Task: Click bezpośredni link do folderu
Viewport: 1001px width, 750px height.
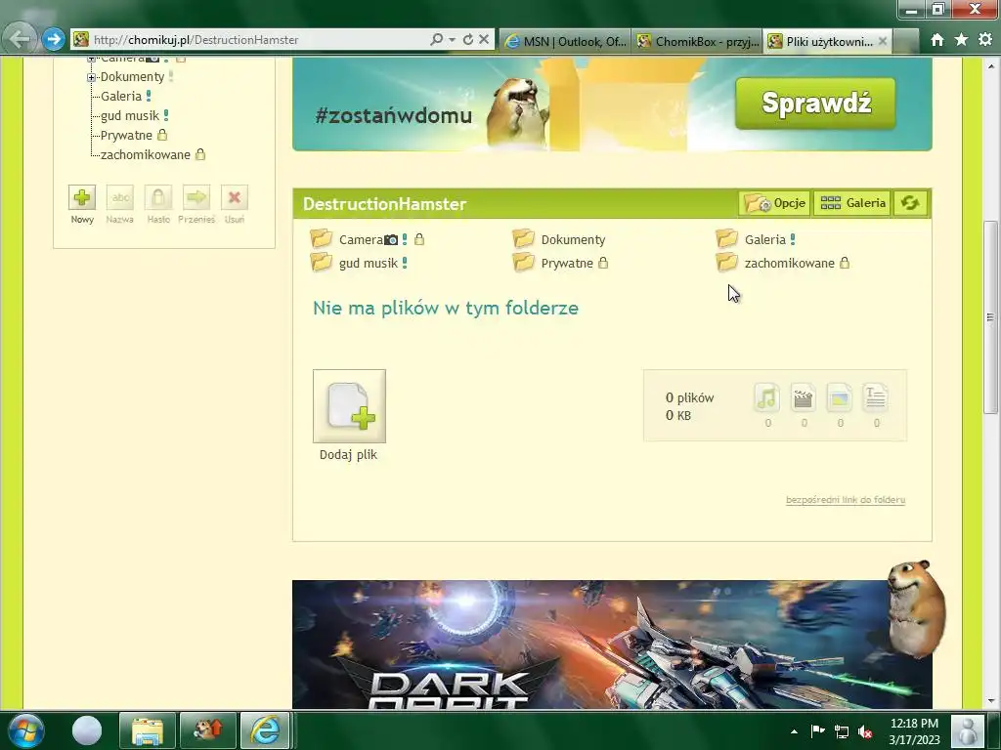Action: (x=846, y=499)
